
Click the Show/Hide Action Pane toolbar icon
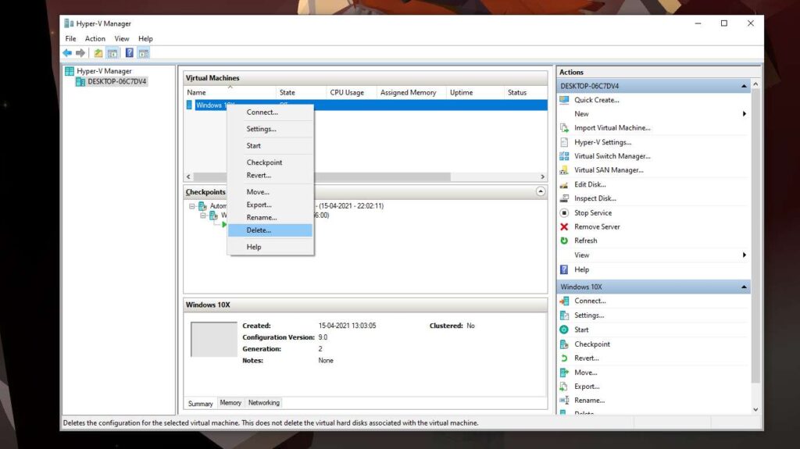tap(144, 52)
